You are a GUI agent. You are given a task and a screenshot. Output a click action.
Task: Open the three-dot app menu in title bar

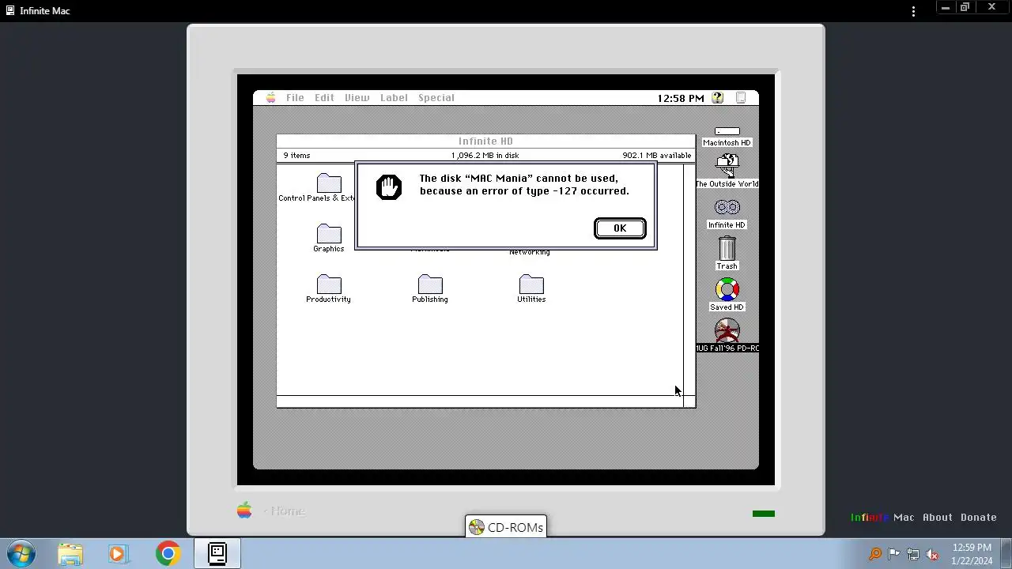[x=913, y=11]
